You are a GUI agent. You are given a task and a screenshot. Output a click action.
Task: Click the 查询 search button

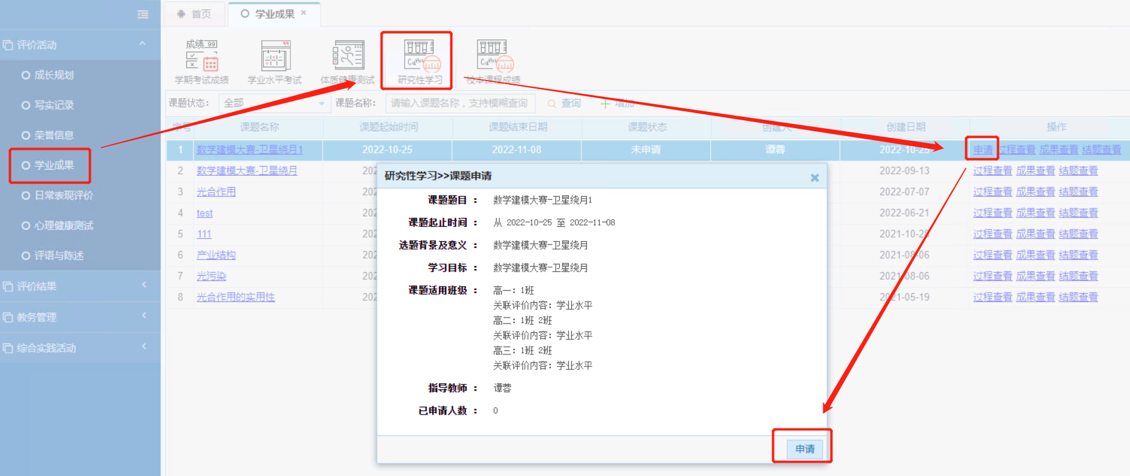click(564, 104)
